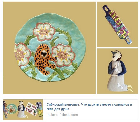Click the small plate in preview collage
This screenshot has height=122, width=140.
click(12, 109)
